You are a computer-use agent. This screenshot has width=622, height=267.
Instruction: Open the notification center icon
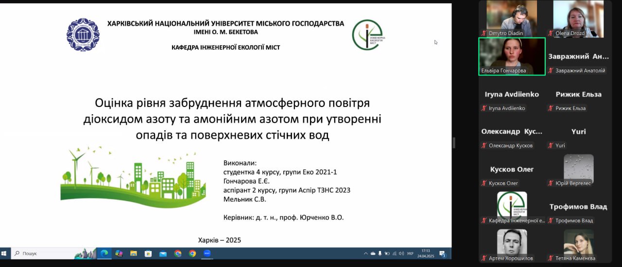coord(443,253)
